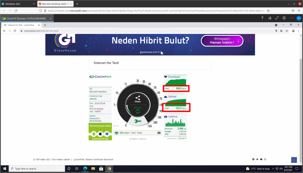Viewport: 303px width, 173px height.
Task: Open the ÇözümPark Twitter page icon
Action: pyautogui.click(x=257, y=159)
